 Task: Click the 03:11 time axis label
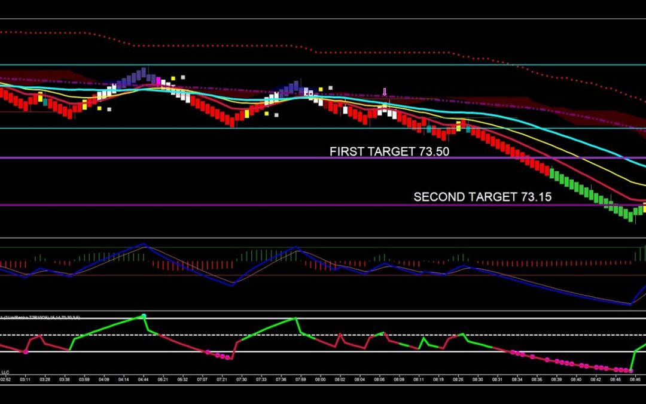coord(26,379)
